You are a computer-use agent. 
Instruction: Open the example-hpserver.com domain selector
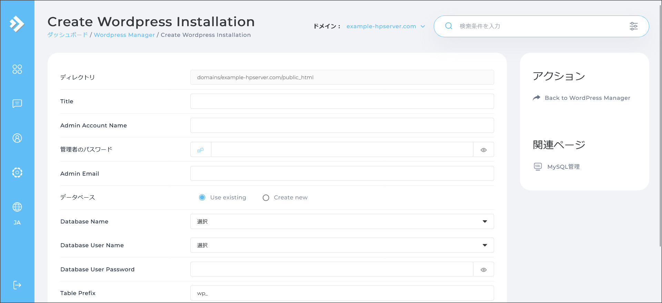tap(385, 26)
